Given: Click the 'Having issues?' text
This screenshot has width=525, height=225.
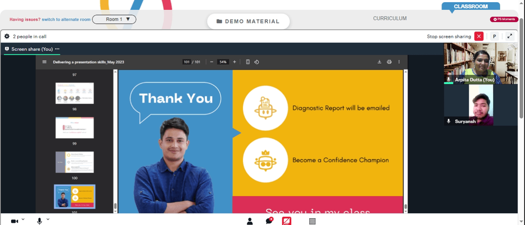Looking at the screenshot, I should (x=25, y=19).
